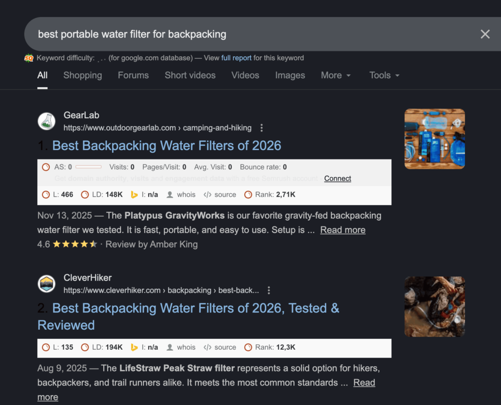The height and width of the screenshot is (405, 501).
Task: Open Best Backpacking Water Filters GearLab link
Action: 166,146
